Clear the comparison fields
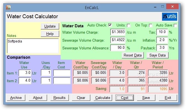The height and width of the screenshot is (110, 186). click(x=81, y=98)
